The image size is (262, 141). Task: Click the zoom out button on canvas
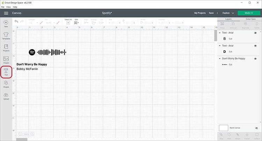pos(20,134)
